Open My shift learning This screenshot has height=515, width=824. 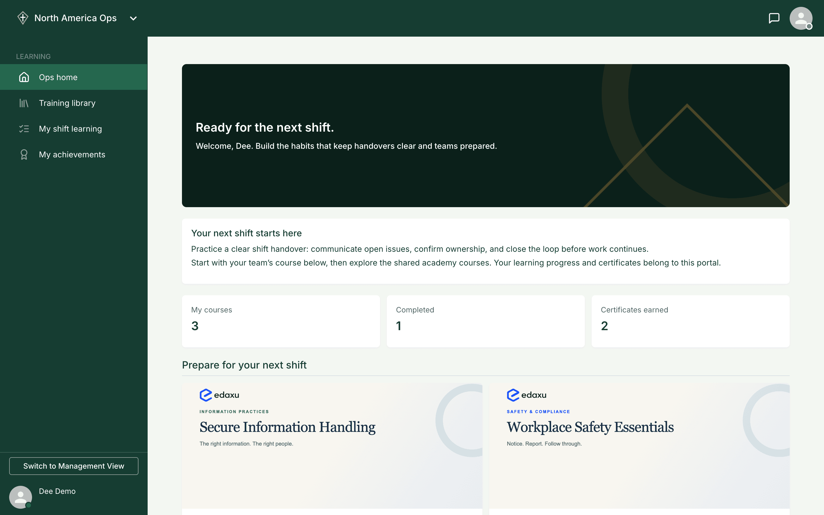74,129
